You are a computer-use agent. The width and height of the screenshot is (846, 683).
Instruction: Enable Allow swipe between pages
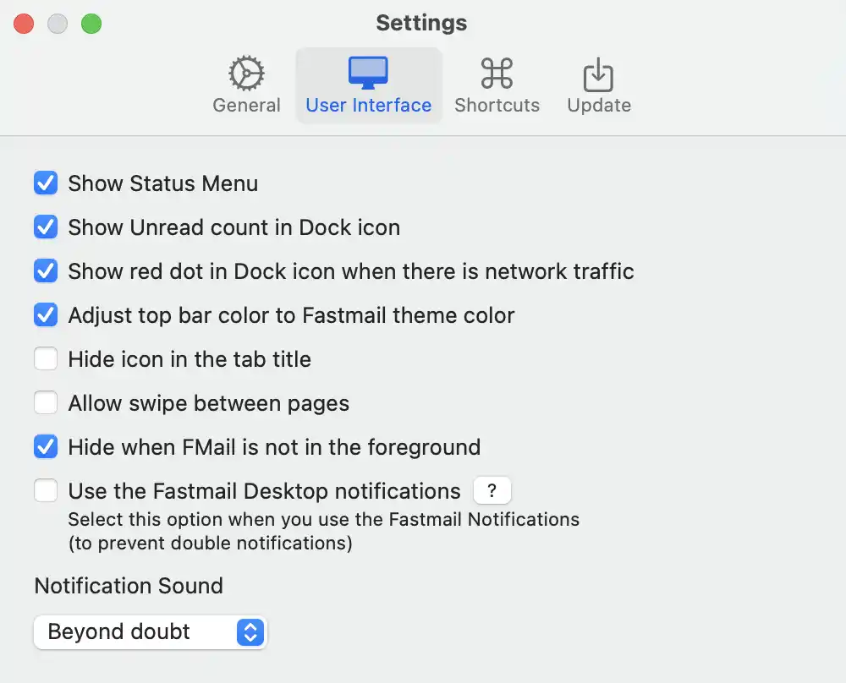point(46,402)
